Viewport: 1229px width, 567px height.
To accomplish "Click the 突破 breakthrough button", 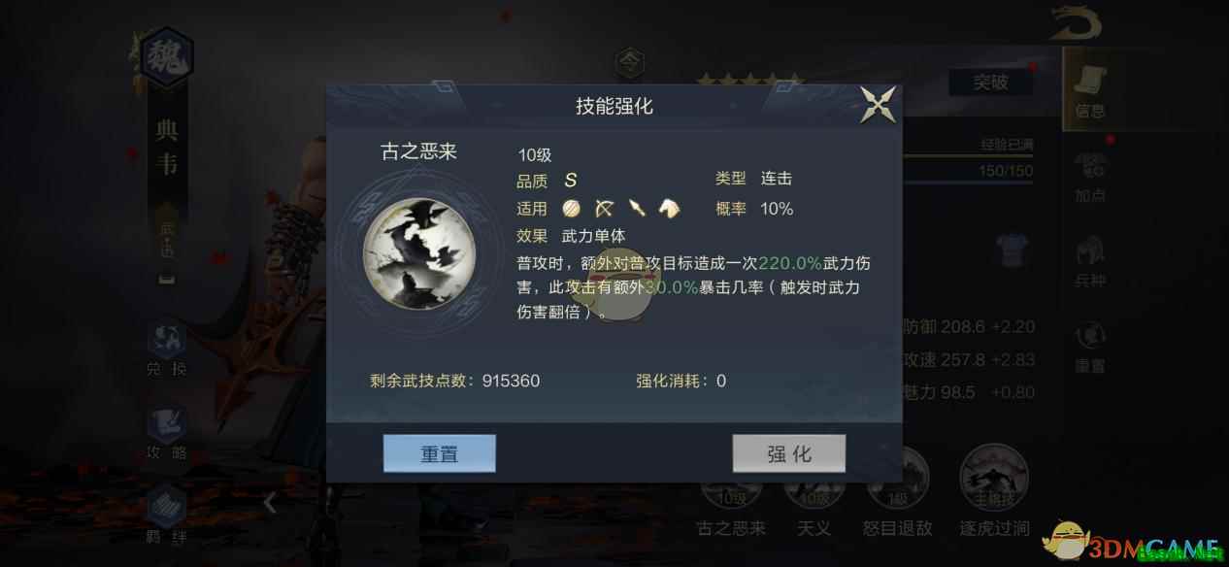I will 990,83.
